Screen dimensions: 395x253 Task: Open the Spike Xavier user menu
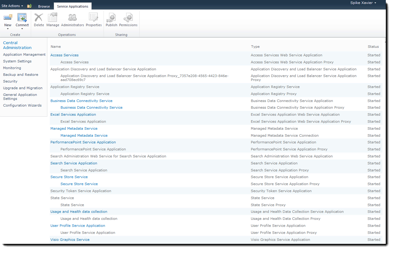pos(363,3)
